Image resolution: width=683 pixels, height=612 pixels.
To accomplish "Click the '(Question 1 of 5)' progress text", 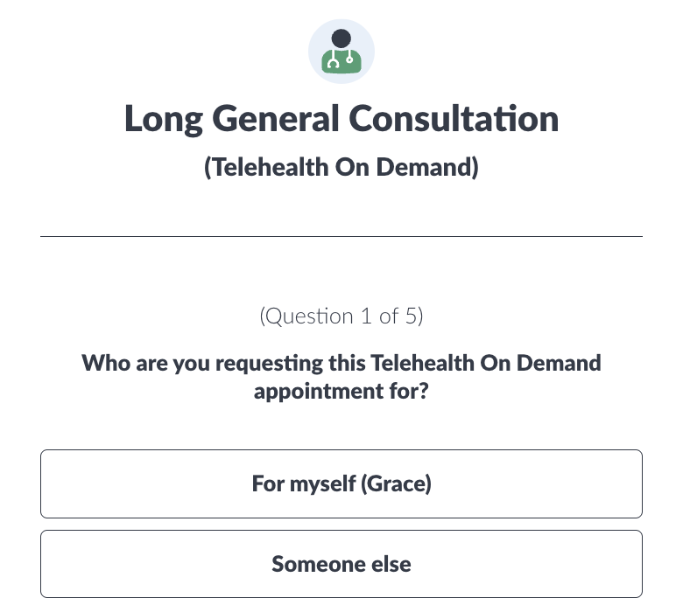I will pyautogui.click(x=341, y=316).
